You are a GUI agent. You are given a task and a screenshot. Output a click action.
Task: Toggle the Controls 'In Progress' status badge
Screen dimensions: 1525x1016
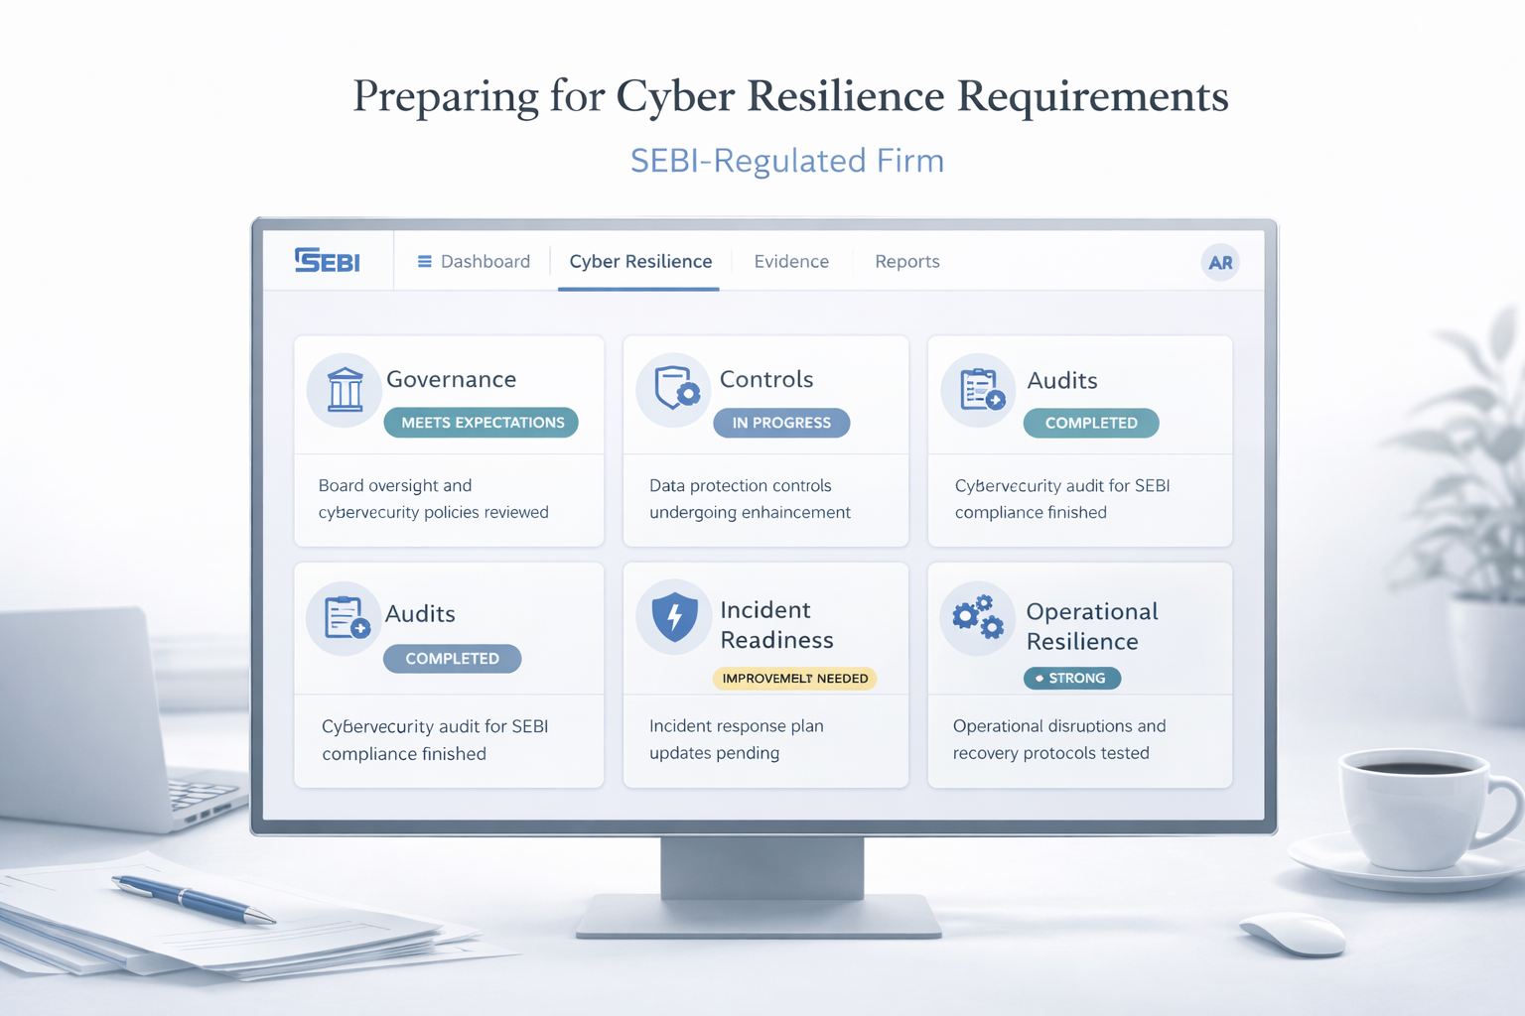(x=781, y=423)
